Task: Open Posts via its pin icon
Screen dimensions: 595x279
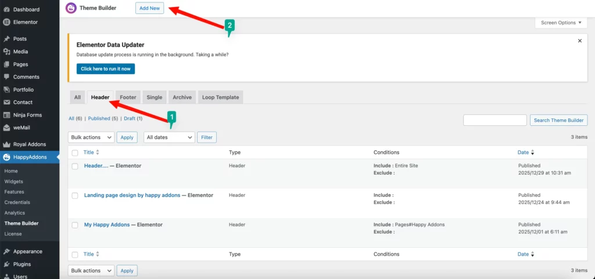Action: [6, 39]
